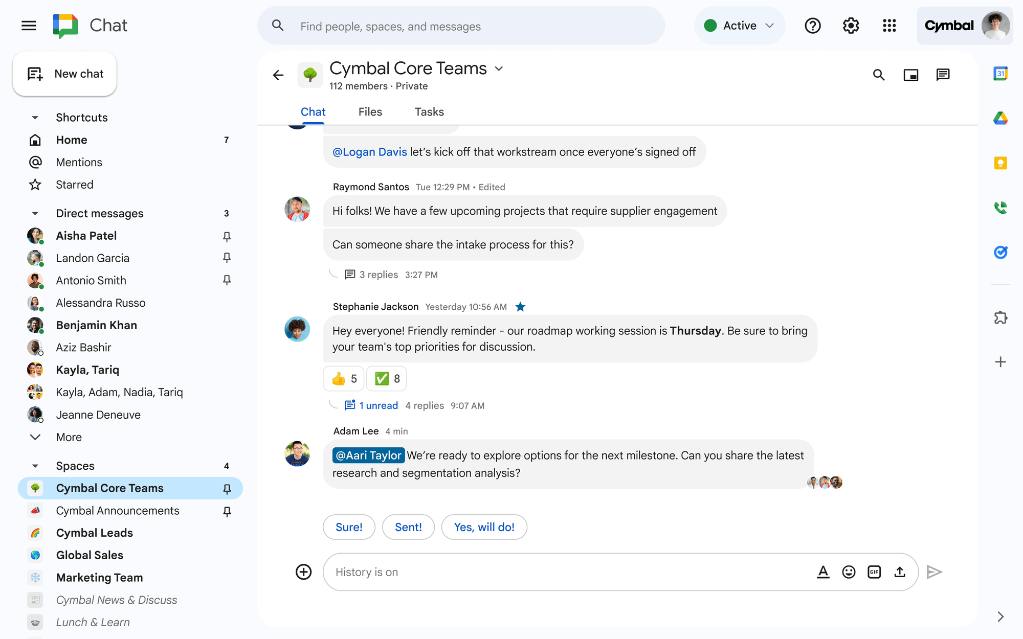The height and width of the screenshot is (639, 1023).
Task: Switch to the Tasks tab
Action: point(429,111)
